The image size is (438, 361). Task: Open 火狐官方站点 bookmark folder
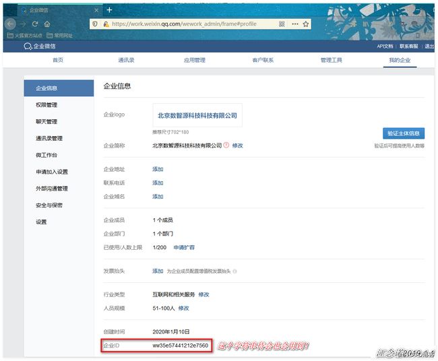(24, 36)
